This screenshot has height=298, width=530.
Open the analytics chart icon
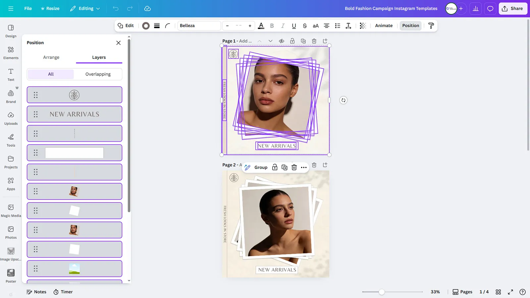(475, 9)
